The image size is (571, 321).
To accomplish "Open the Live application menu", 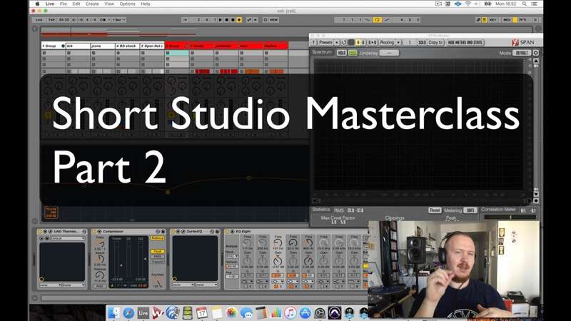I will [50, 4].
